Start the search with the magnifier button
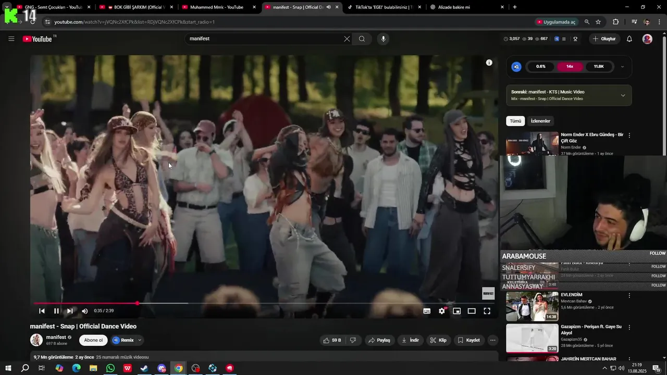This screenshot has width=667, height=375. pyautogui.click(x=362, y=39)
